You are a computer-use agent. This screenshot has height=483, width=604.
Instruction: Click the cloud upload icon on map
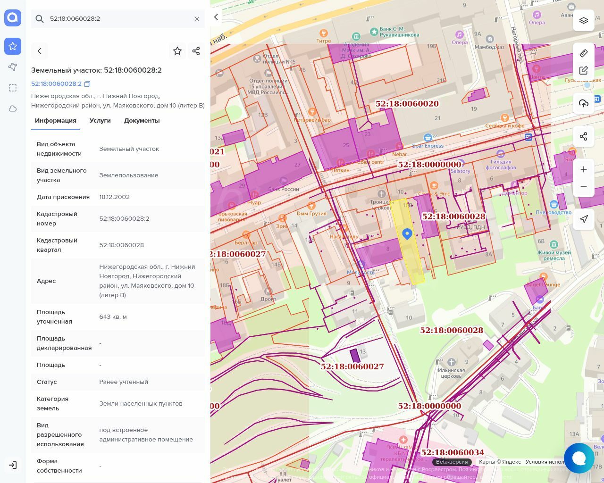(584, 103)
